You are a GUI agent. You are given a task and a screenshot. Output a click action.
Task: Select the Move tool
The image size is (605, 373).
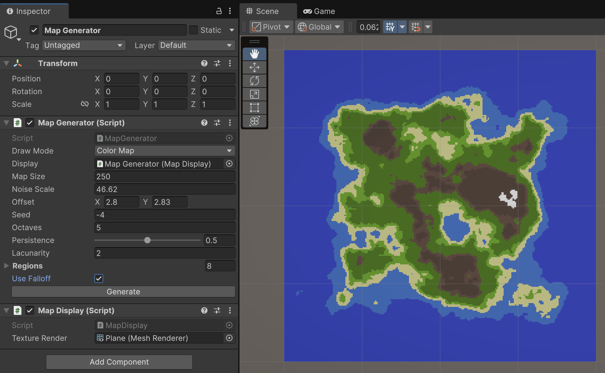pos(254,67)
